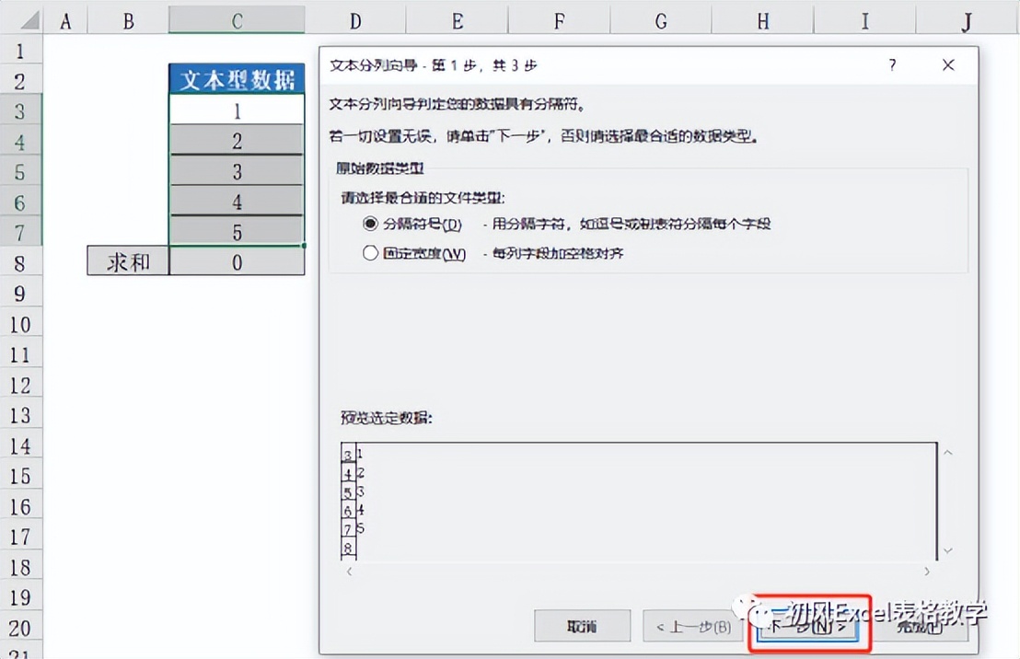Image resolution: width=1020 pixels, height=659 pixels.
Task: Click the preview scroll-down arrow
Action: [948, 550]
